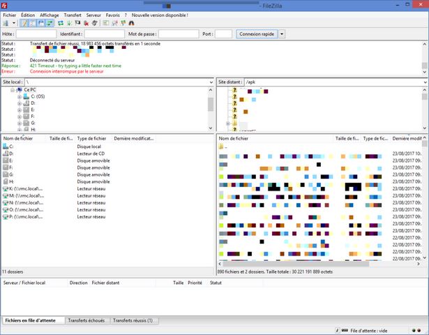The height and width of the screenshot is (335, 429).
Task: Click the disconnect from server icon
Action: (x=87, y=23)
